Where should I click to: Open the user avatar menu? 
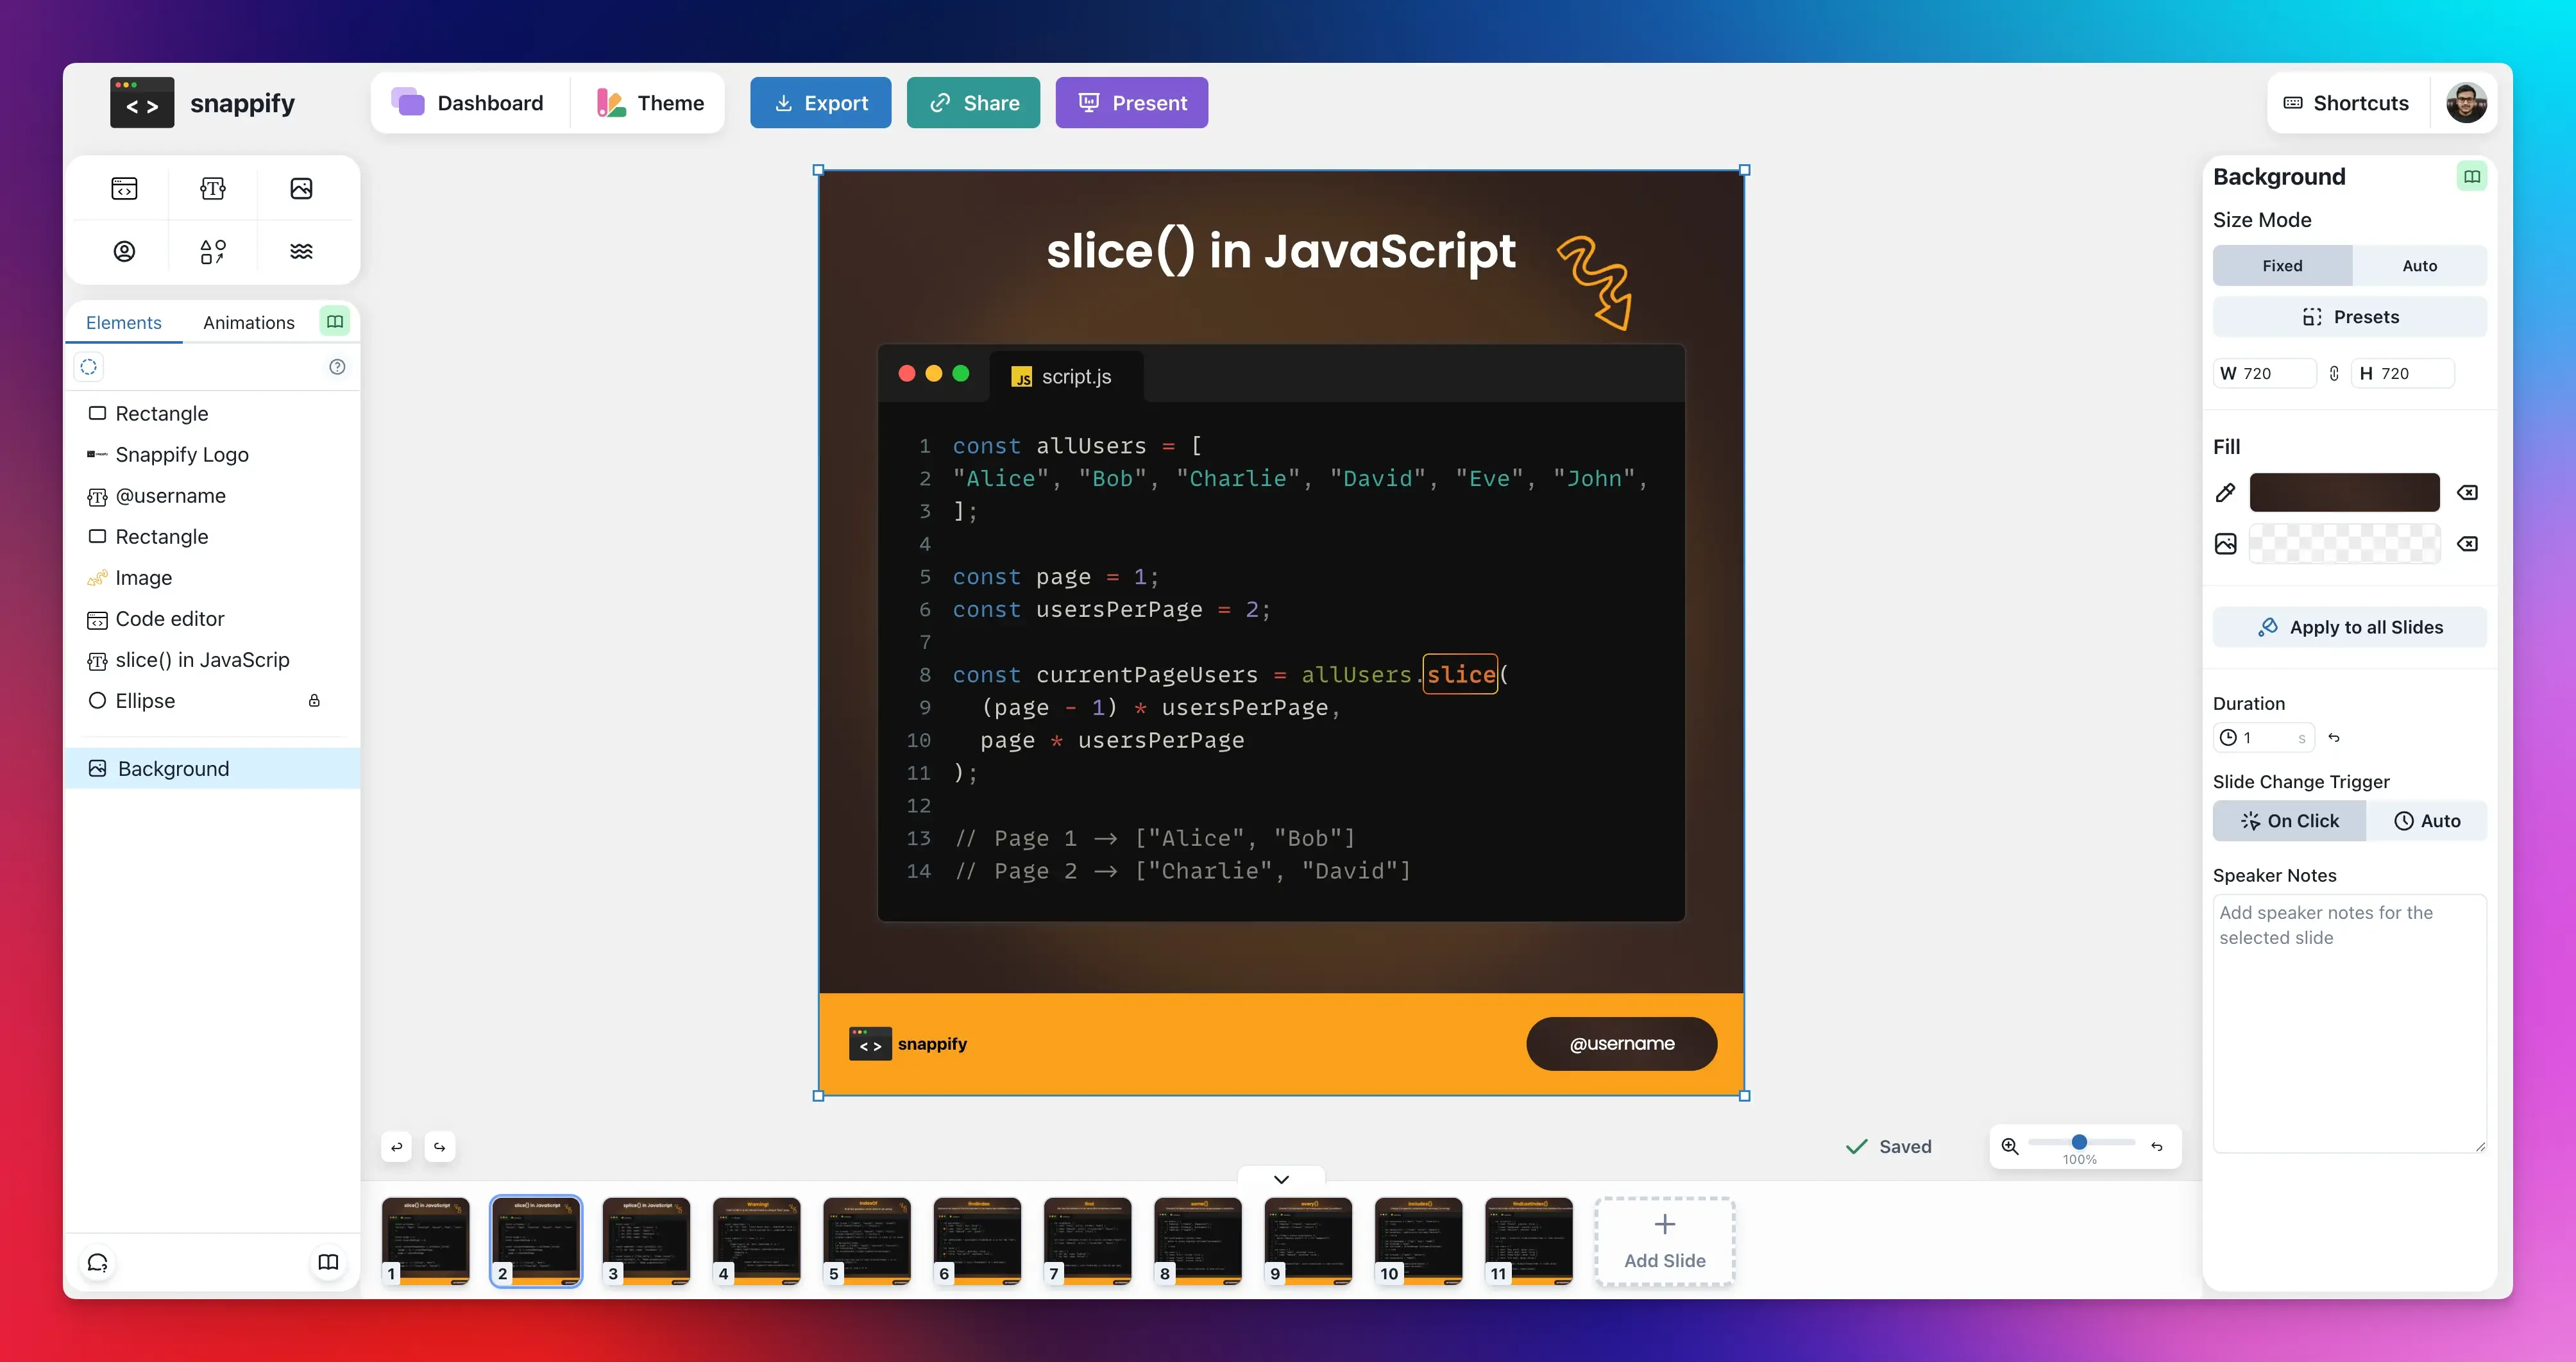pos(2466,103)
